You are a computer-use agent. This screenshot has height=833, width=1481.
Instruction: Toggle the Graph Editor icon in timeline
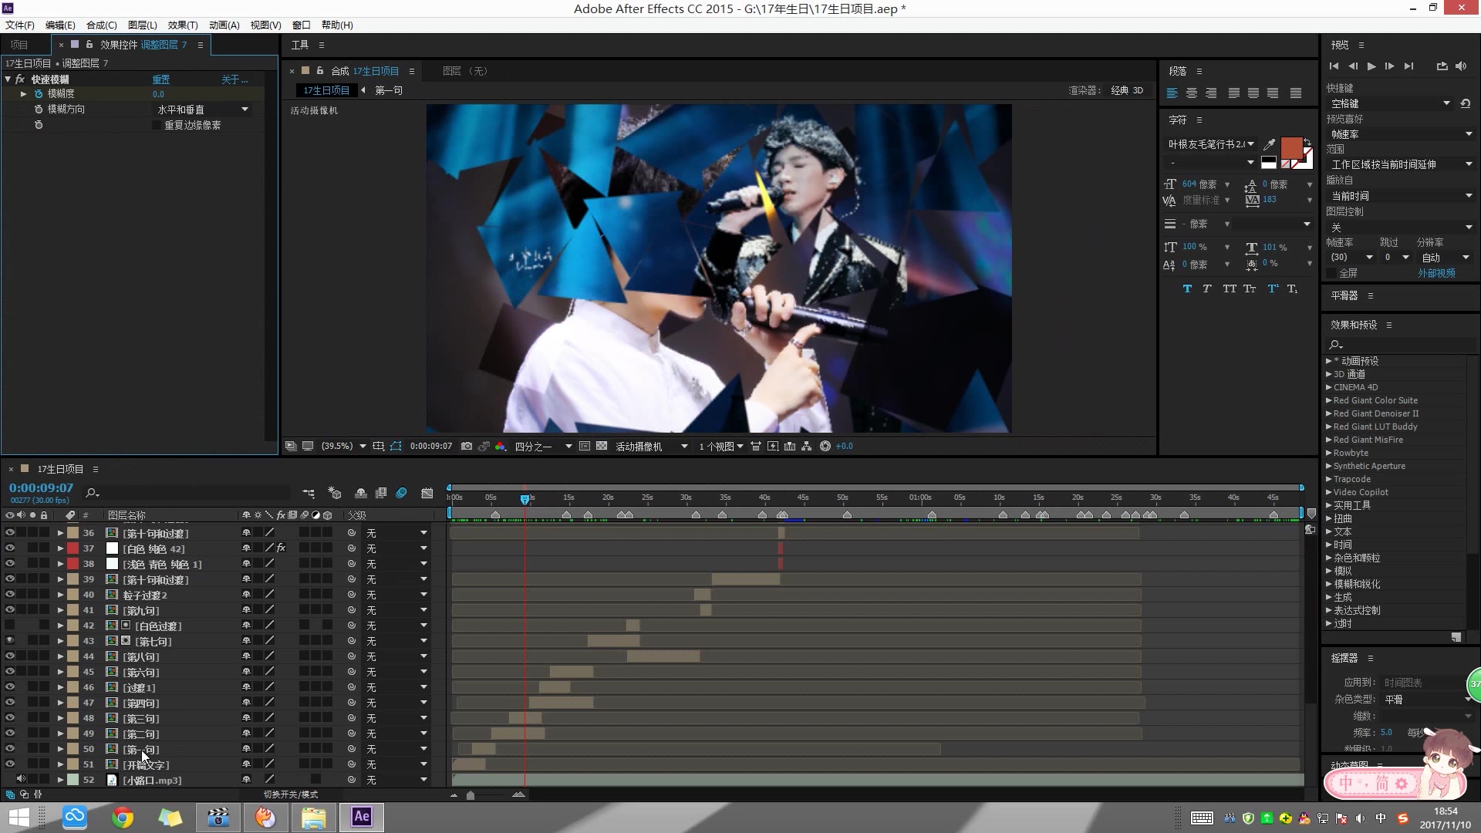click(x=427, y=492)
